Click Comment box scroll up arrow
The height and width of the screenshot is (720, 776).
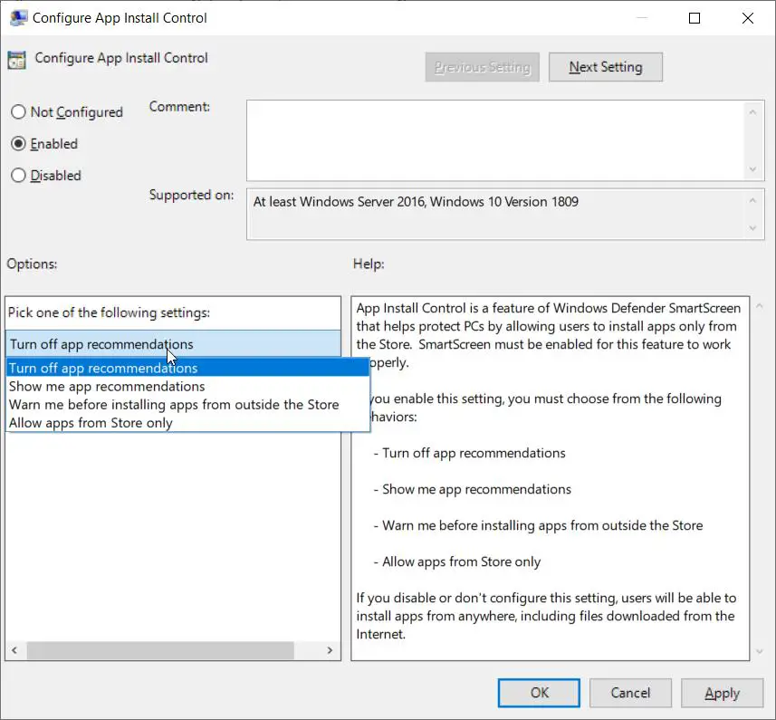click(x=752, y=112)
